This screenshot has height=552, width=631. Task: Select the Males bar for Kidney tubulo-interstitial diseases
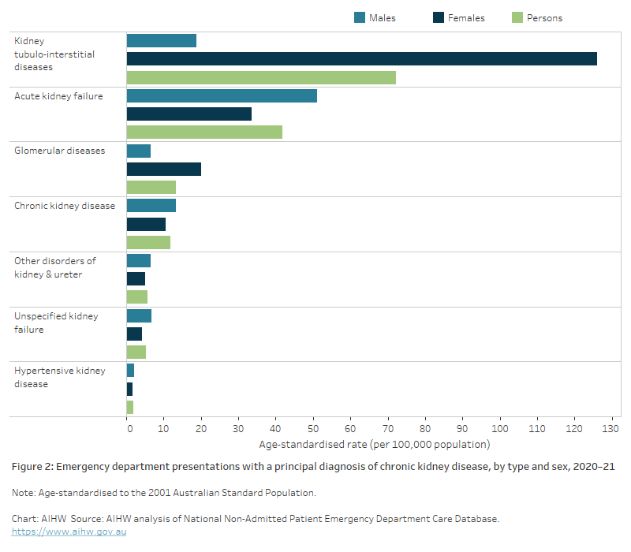point(161,41)
